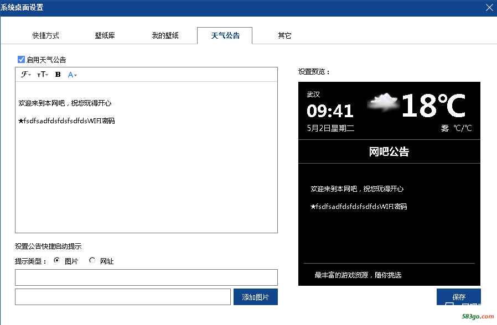This screenshot has height=325, width=497.
Task: Click the 武汉 city label in preview
Action: (313, 95)
